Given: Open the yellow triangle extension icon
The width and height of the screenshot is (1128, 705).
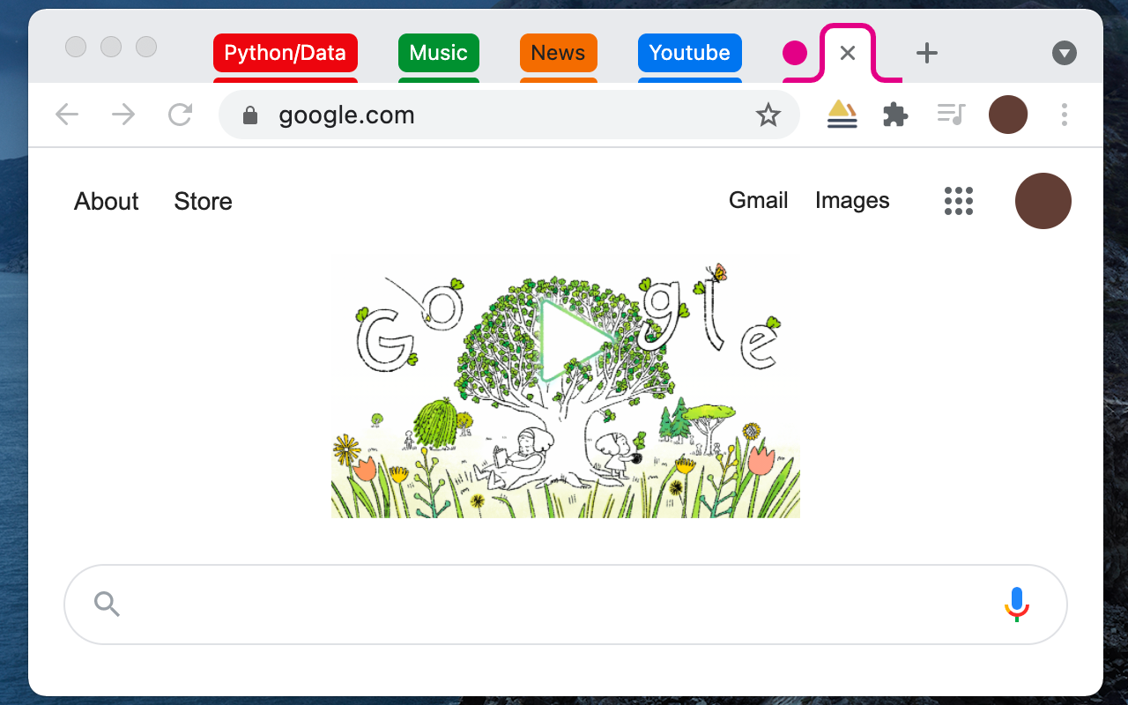Looking at the screenshot, I should pyautogui.click(x=842, y=115).
